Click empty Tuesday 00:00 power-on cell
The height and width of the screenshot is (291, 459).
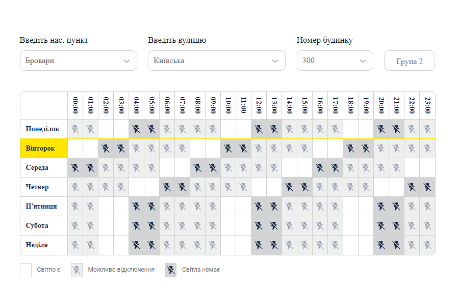point(75,148)
